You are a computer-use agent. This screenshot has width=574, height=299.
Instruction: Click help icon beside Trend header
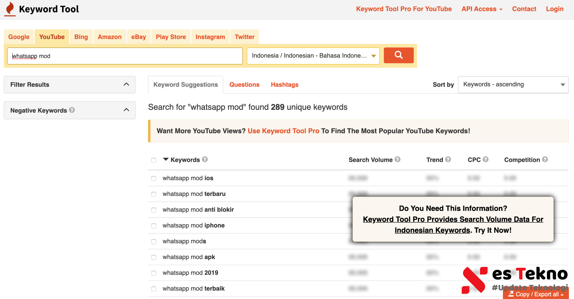pyautogui.click(x=448, y=159)
